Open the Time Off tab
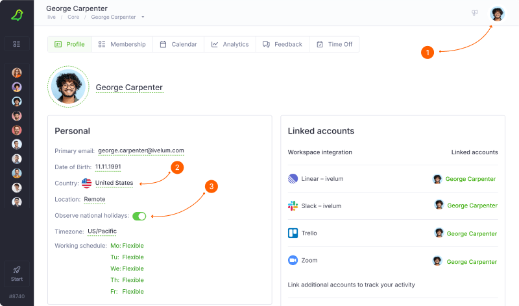 (x=334, y=44)
